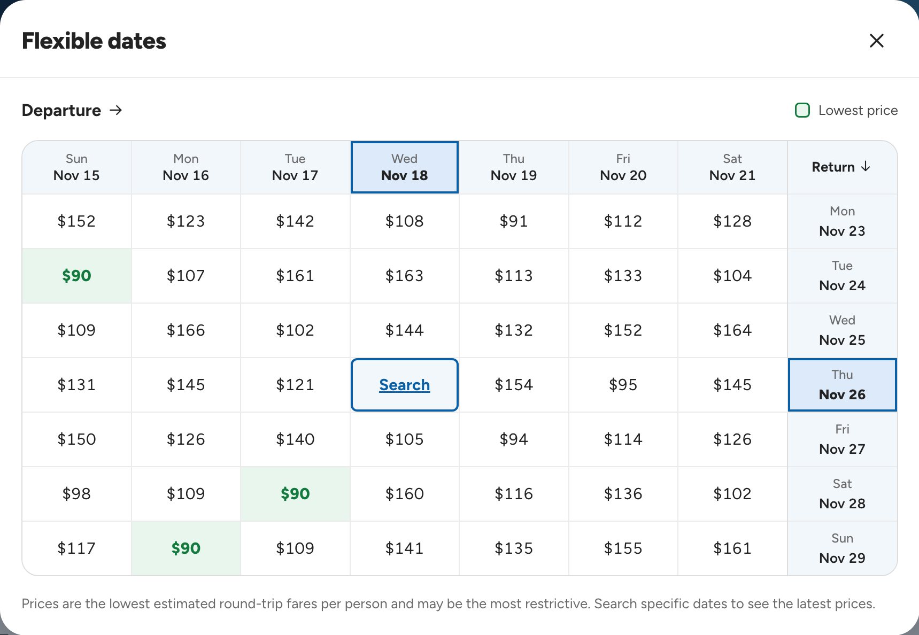Select the $104 fare for Nov 21
Image resolution: width=919 pixels, height=635 pixels.
tap(732, 276)
